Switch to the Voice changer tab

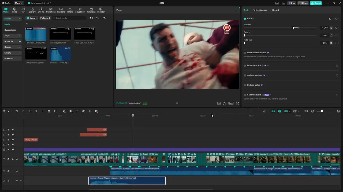pyautogui.click(x=260, y=10)
